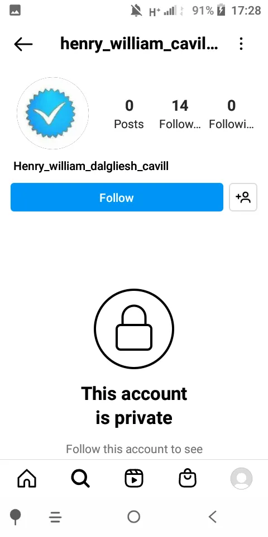
Task: Tap the pin icon in navigation bar
Action: pyautogui.click(x=16, y=517)
